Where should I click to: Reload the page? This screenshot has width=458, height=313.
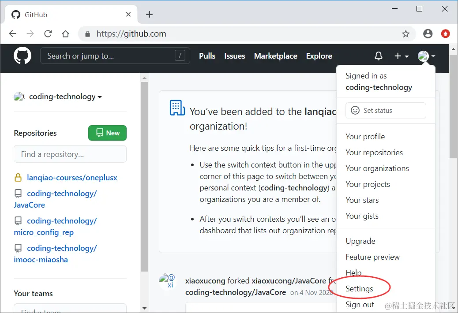point(48,34)
